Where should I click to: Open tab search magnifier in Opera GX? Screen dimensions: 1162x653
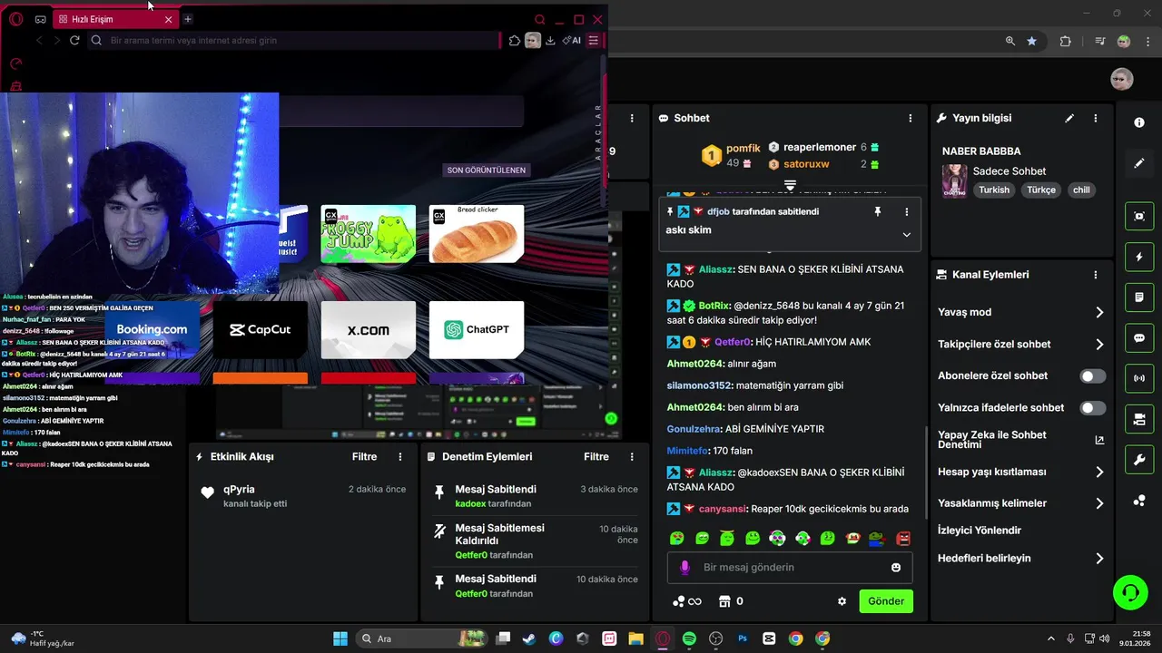click(540, 19)
